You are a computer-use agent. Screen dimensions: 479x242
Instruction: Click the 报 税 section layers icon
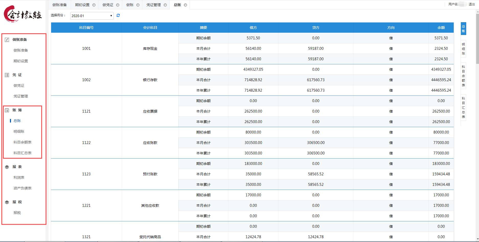pyautogui.click(x=7, y=202)
